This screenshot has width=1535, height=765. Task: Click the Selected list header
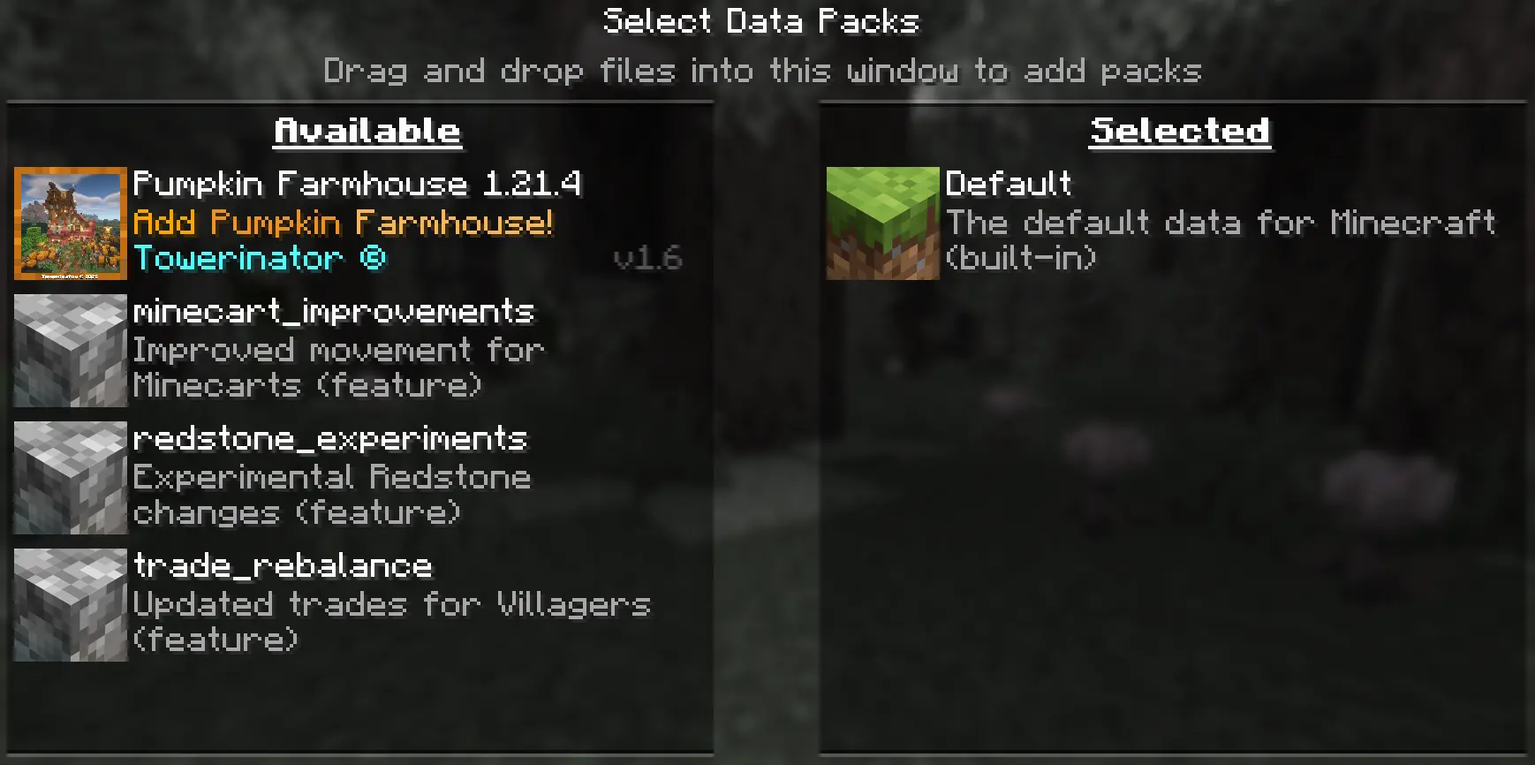click(x=1180, y=132)
